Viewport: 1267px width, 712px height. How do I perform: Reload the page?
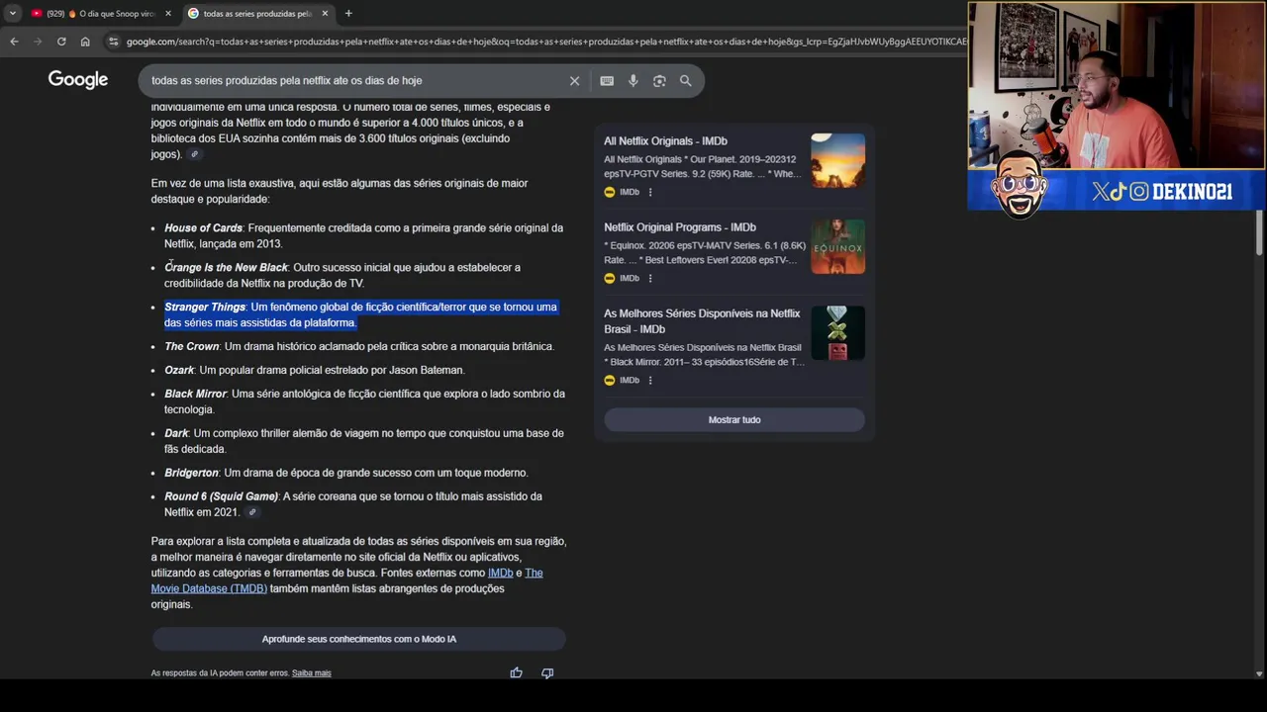(x=61, y=42)
